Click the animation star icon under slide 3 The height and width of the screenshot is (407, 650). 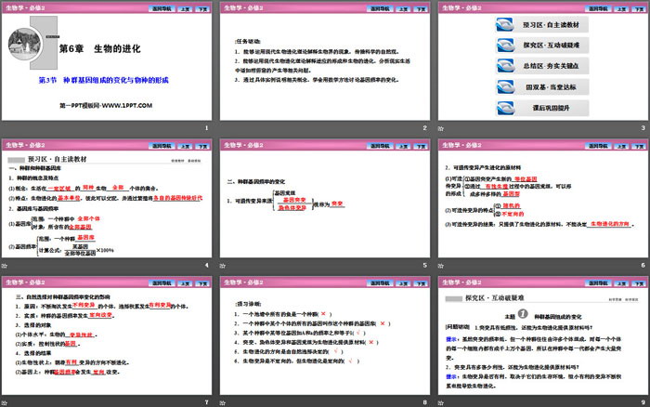point(441,128)
